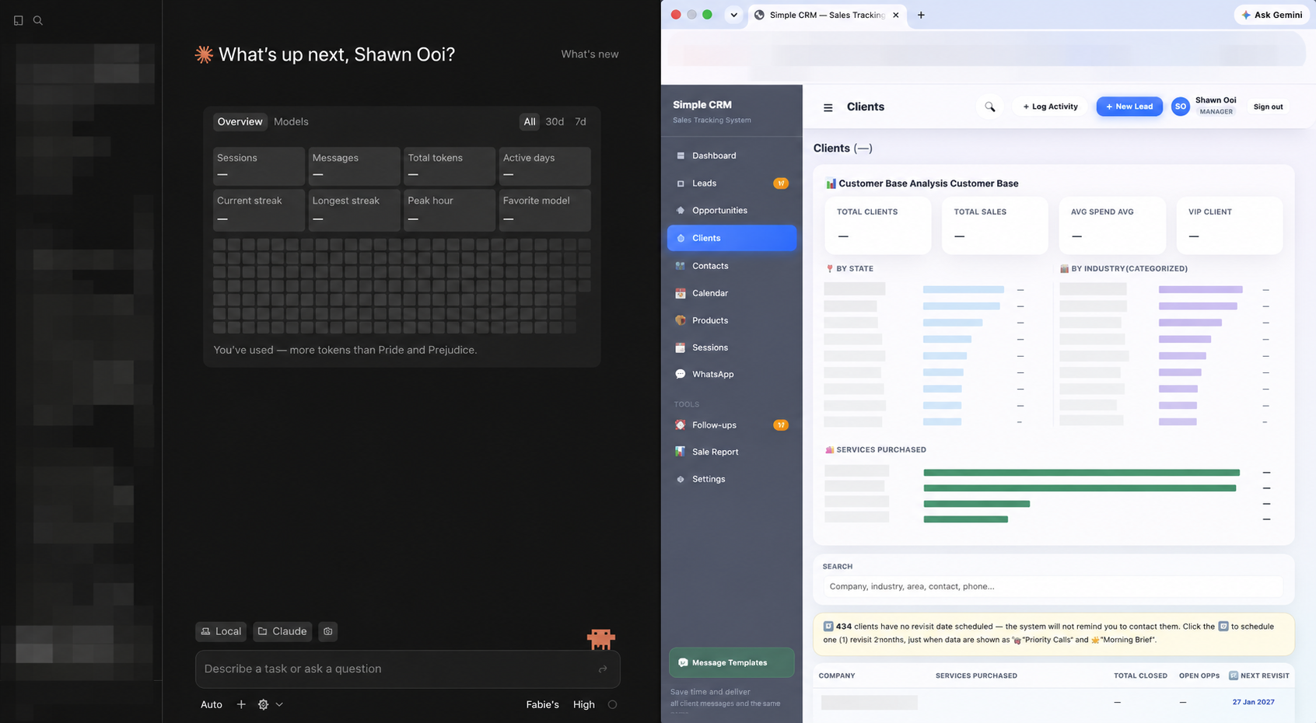
Task: Open the Clients menu item in sidebar
Action: 732,238
